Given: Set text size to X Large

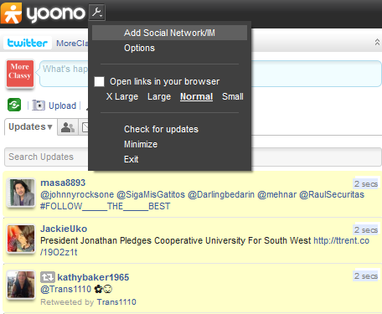Looking at the screenshot, I should [122, 96].
